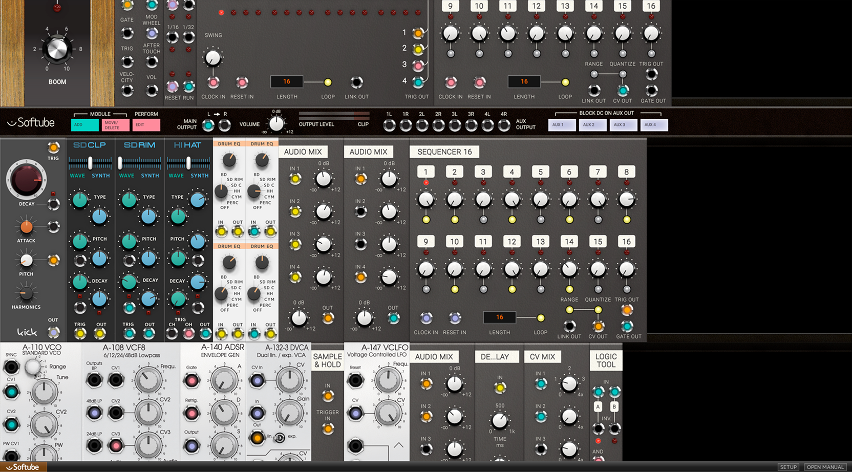Click A-132-3 DVCA CV In jack
The image size is (852, 472).
click(x=257, y=380)
